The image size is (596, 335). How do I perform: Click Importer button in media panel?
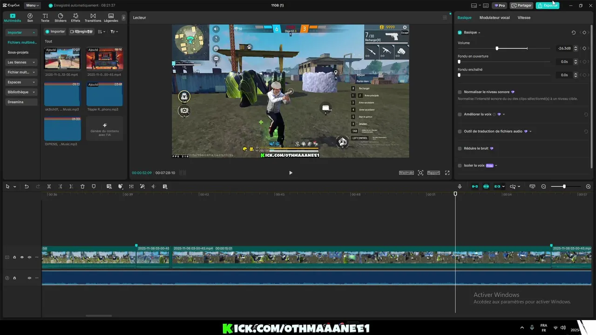click(55, 32)
